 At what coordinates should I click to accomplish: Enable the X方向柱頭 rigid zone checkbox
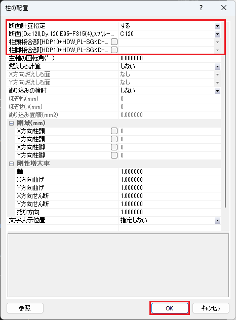click(114, 131)
